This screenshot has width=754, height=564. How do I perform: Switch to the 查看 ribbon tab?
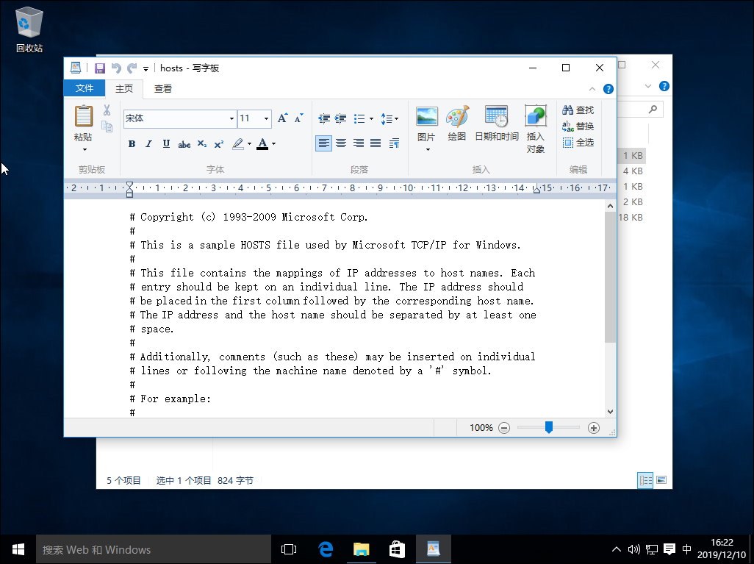162,88
